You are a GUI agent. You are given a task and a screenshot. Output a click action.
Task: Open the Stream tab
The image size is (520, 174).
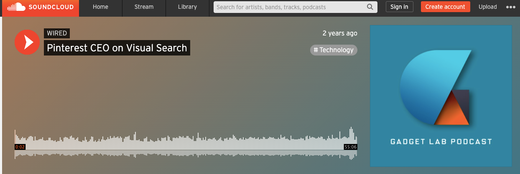[144, 7]
